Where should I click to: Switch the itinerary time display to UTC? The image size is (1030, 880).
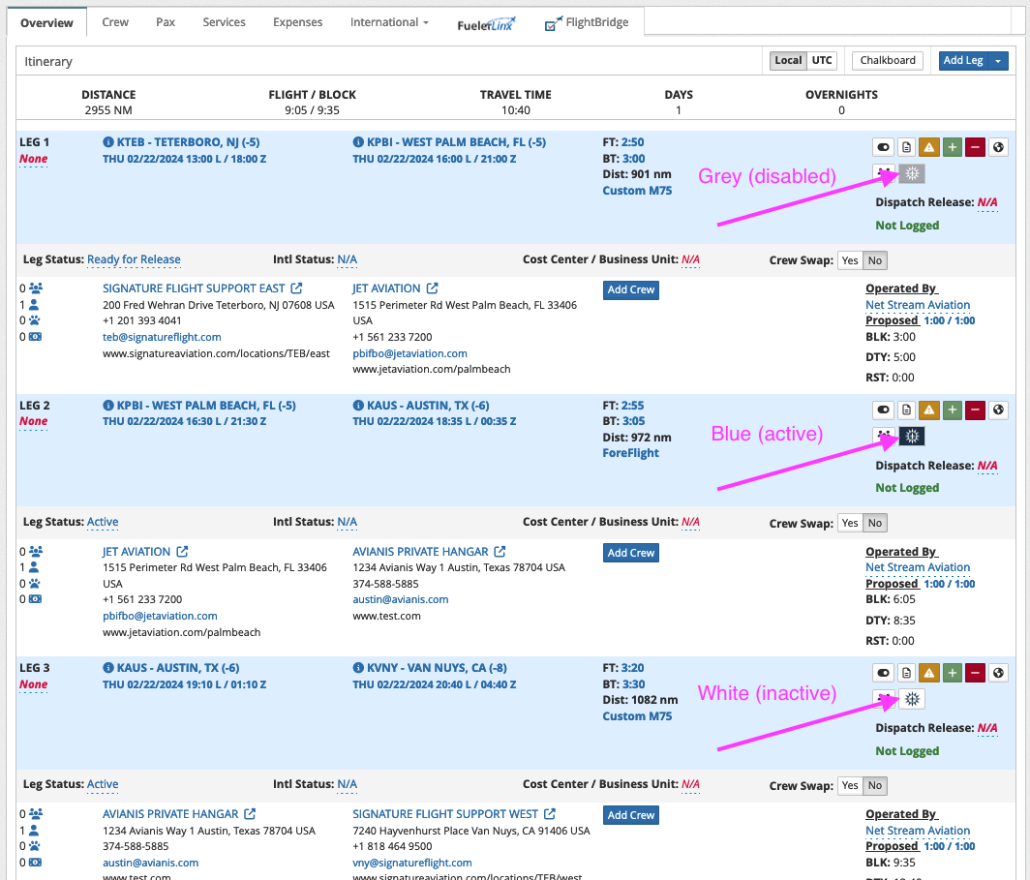pyautogui.click(x=822, y=60)
